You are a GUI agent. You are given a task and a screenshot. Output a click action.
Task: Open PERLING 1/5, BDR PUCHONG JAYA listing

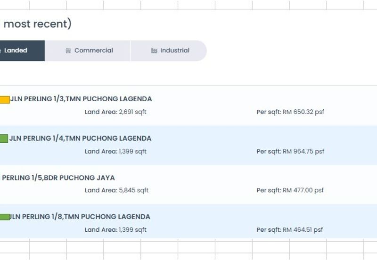(58, 178)
